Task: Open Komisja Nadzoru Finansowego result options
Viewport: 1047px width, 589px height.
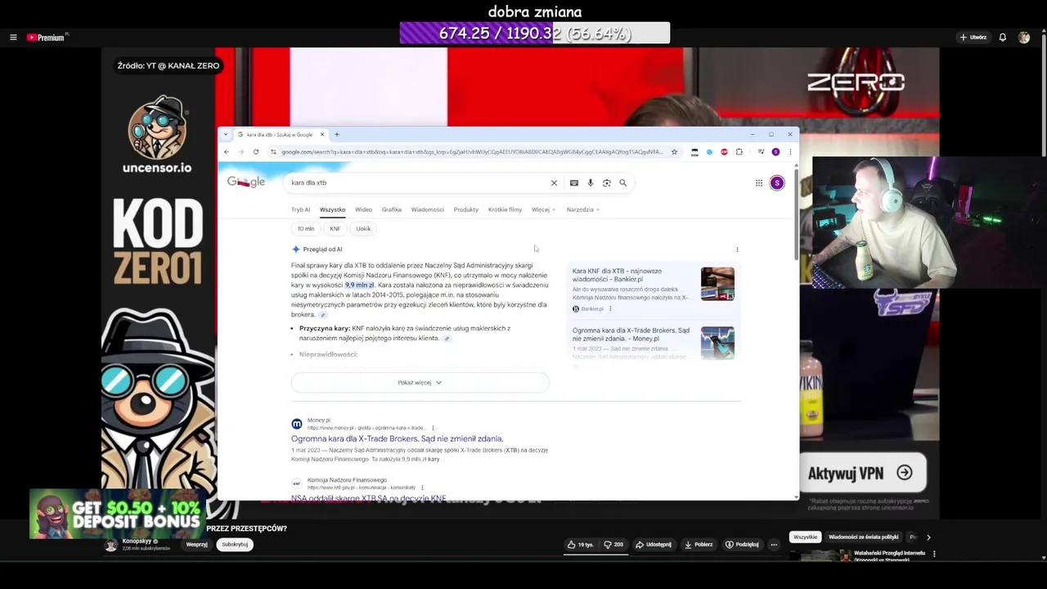Action: [422, 488]
